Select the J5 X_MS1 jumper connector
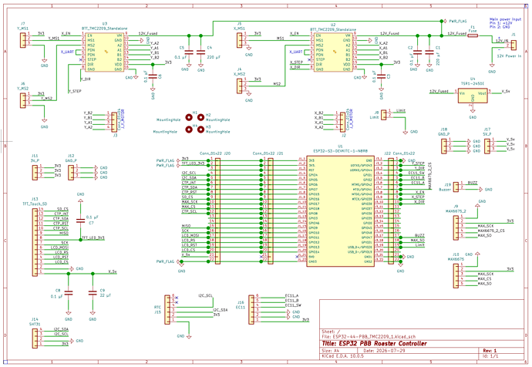 [x=239, y=39]
